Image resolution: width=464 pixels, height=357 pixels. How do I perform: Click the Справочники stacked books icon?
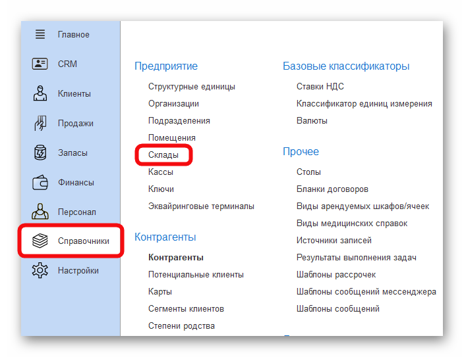[x=40, y=241]
